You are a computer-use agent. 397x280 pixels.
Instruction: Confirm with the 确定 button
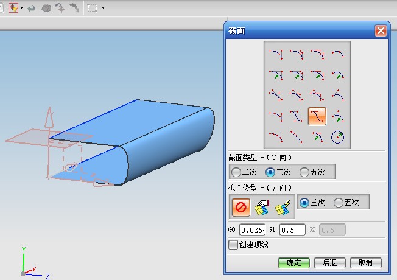coord(294,263)
